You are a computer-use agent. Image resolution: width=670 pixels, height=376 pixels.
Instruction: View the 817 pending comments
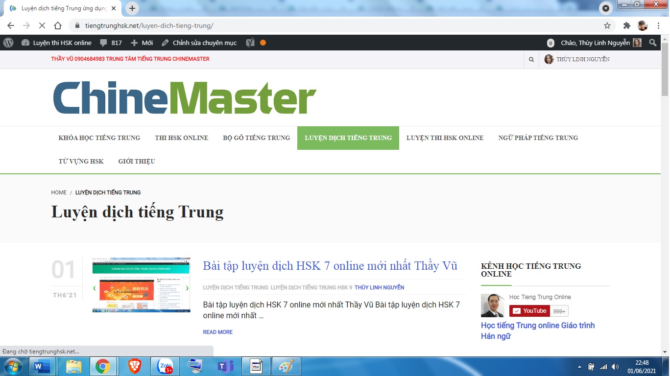[x=111, y=43]
